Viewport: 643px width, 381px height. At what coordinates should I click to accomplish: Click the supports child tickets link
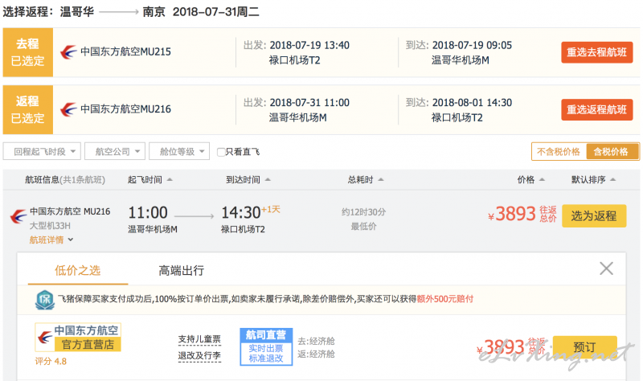[199, 339]
